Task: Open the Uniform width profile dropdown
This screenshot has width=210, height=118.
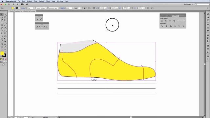Action: click(x=47, y=8)
